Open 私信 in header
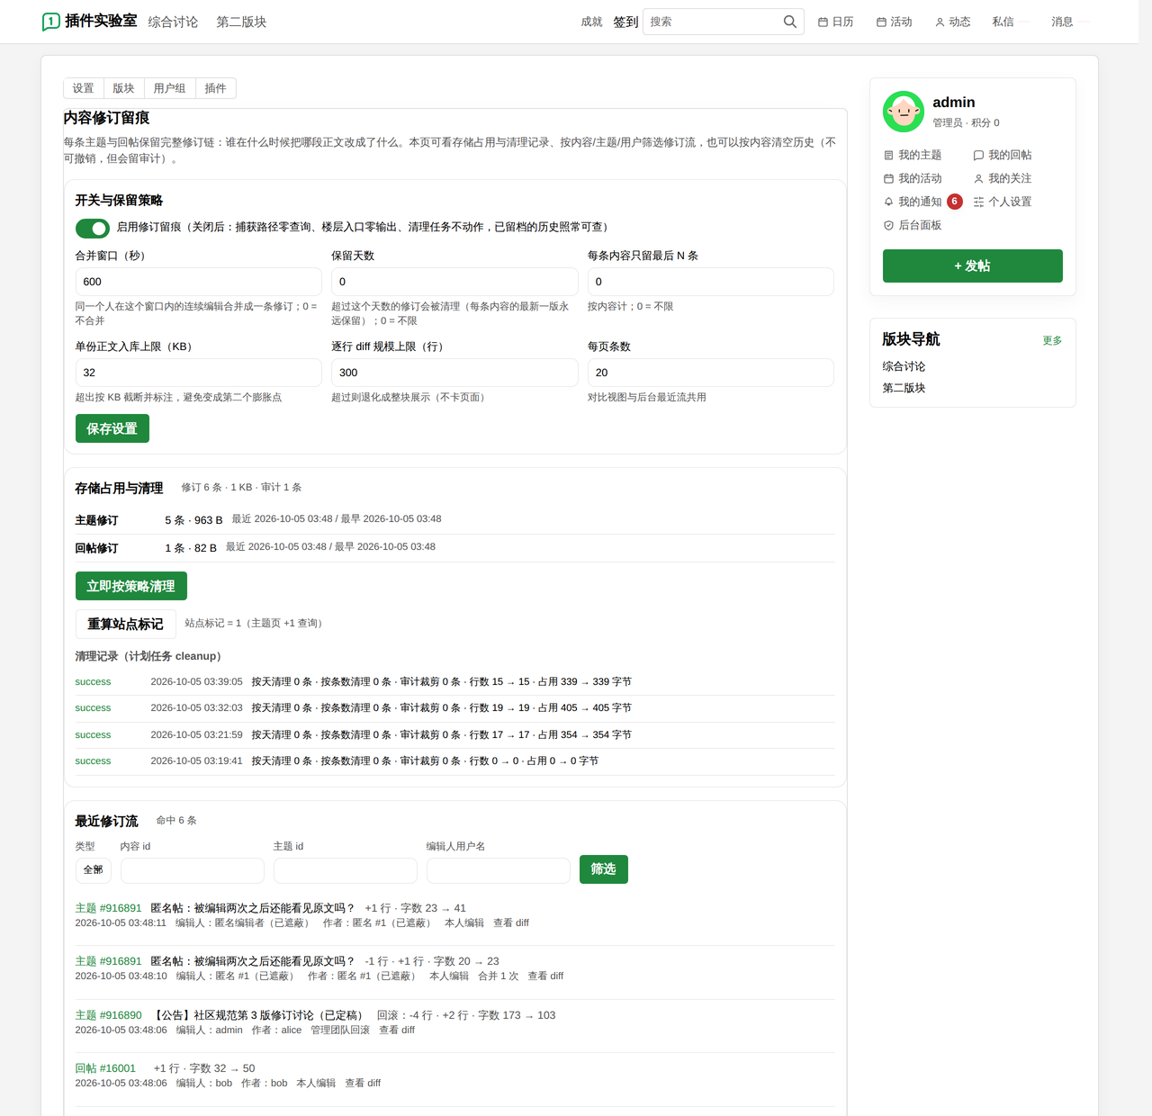This screenshot has height=1116, width=1152. pyautogui.click(x=1003, y=22)
